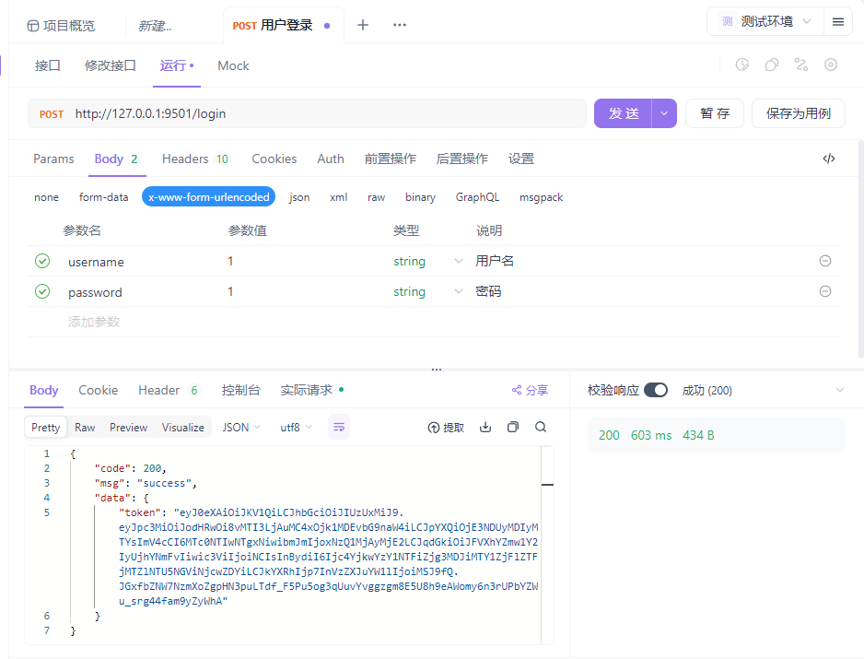Uncheck the username parameter checkbox
Image resolution: width=864 pixels, height=659 pixels.
pos(42,261)
